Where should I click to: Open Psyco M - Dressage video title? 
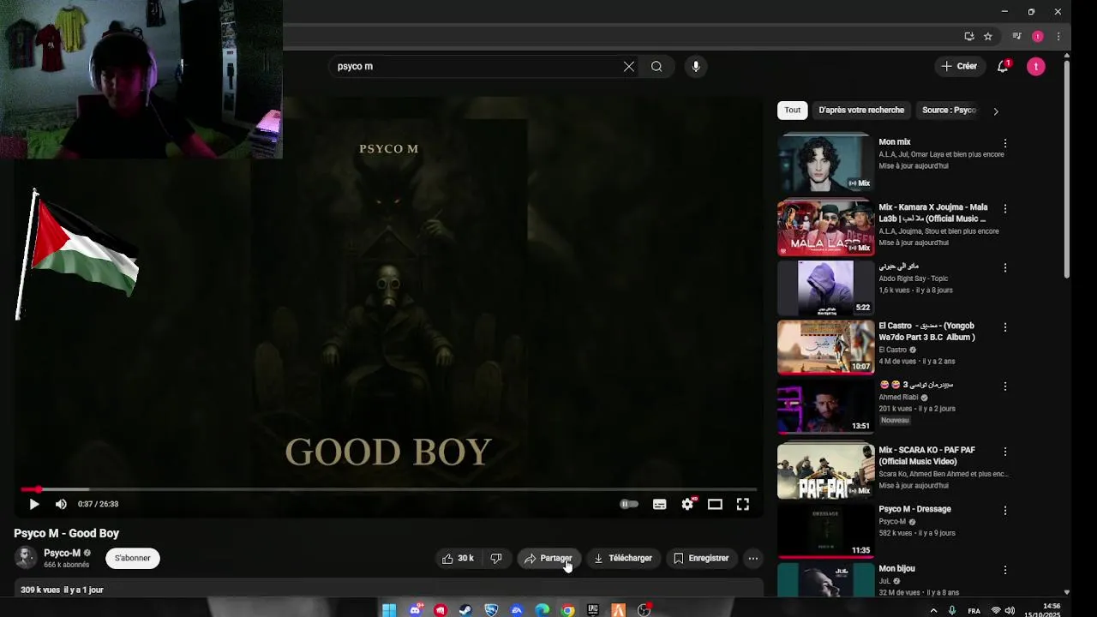(914, 509)
